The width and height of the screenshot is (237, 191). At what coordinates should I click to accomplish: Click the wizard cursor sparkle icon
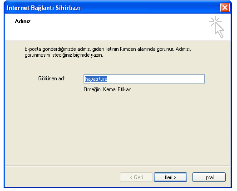click(x=217, y=27)
